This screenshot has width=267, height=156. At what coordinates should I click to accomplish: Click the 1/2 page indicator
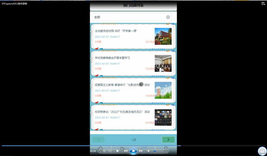point(133,140)
